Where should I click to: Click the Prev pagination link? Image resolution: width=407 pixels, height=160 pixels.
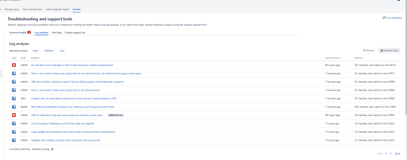pos(380,153)
